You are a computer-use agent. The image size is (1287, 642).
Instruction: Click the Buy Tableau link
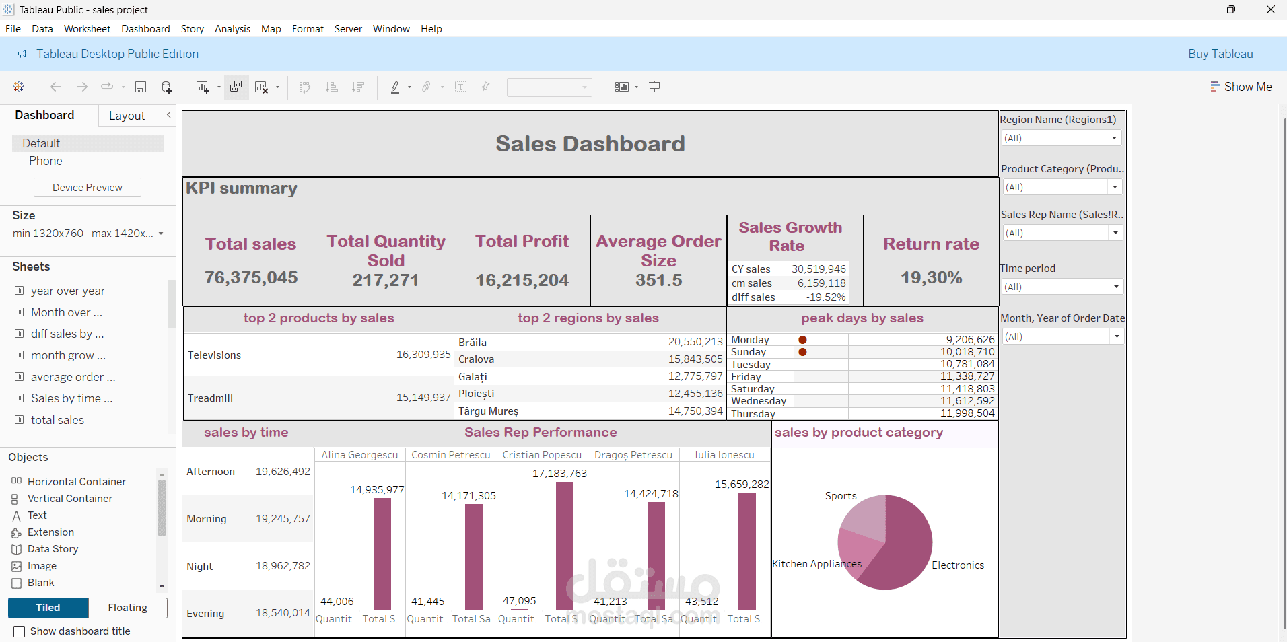pos(1220,54)
